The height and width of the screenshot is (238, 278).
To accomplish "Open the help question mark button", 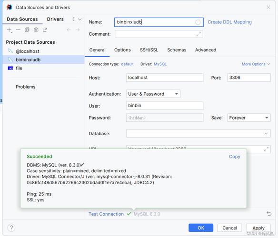I will 11,228.
